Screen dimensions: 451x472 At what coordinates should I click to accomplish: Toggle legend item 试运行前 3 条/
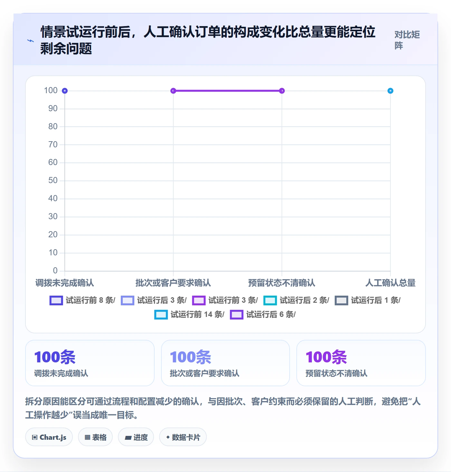click(225, 300)
